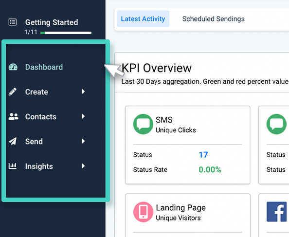This screenshot has width=289, height=237.
Task: Click the Create pencil icon
Action: coord(13,91)
